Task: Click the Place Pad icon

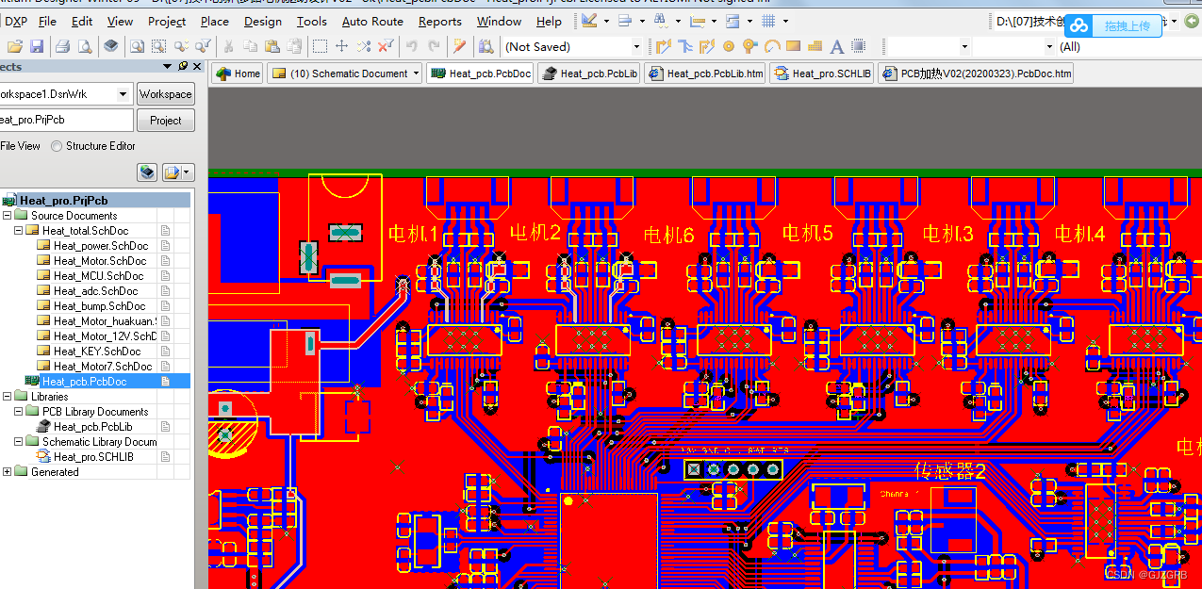Action: 729,45
